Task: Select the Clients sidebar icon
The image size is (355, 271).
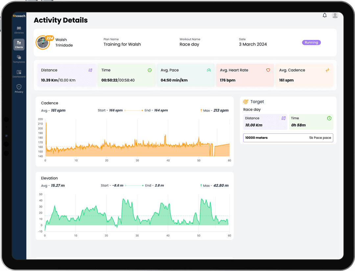Action: [19, 44]
